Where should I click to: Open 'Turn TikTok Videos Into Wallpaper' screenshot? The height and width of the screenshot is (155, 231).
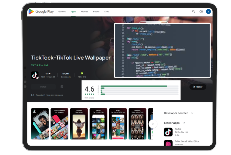coord(59,124)
